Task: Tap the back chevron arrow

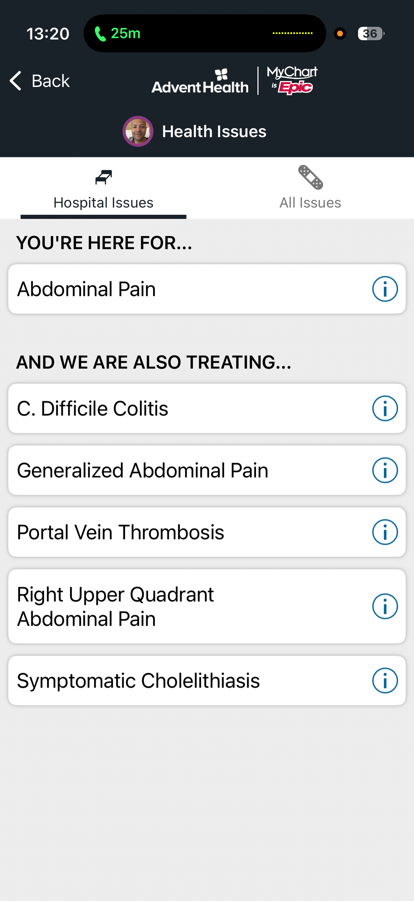Action: (x=15, y=81)
